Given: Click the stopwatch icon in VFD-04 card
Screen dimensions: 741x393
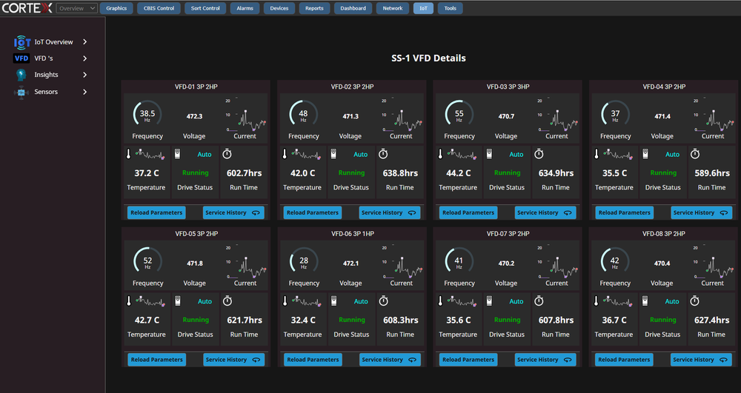Looking at the screenshot, I should coord(695,154).
